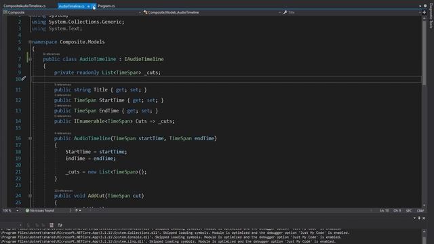Viewport: 434px width, 244px height.
Task: Click StartTime = startTime; on line 18
Action: point(96,152)
